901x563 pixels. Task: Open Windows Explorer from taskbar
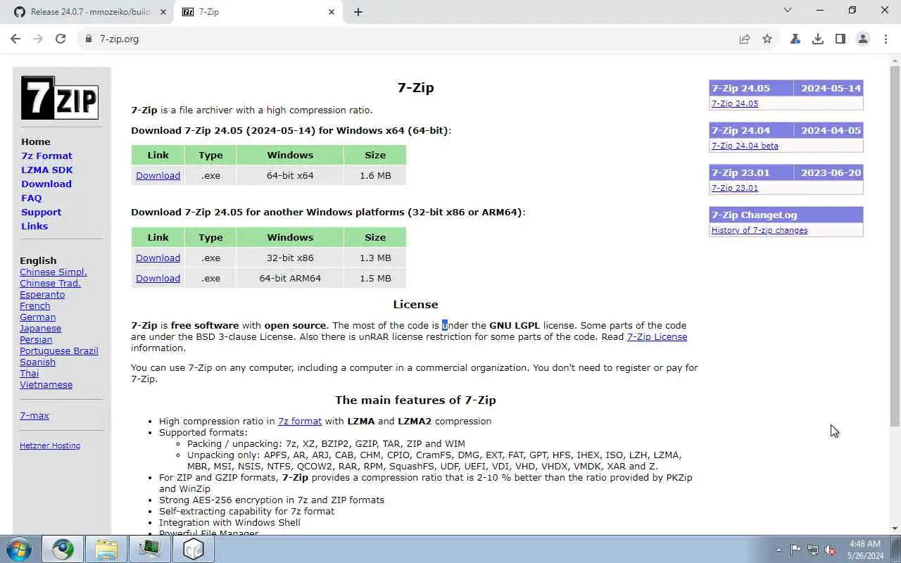click(x=106, y=549)
